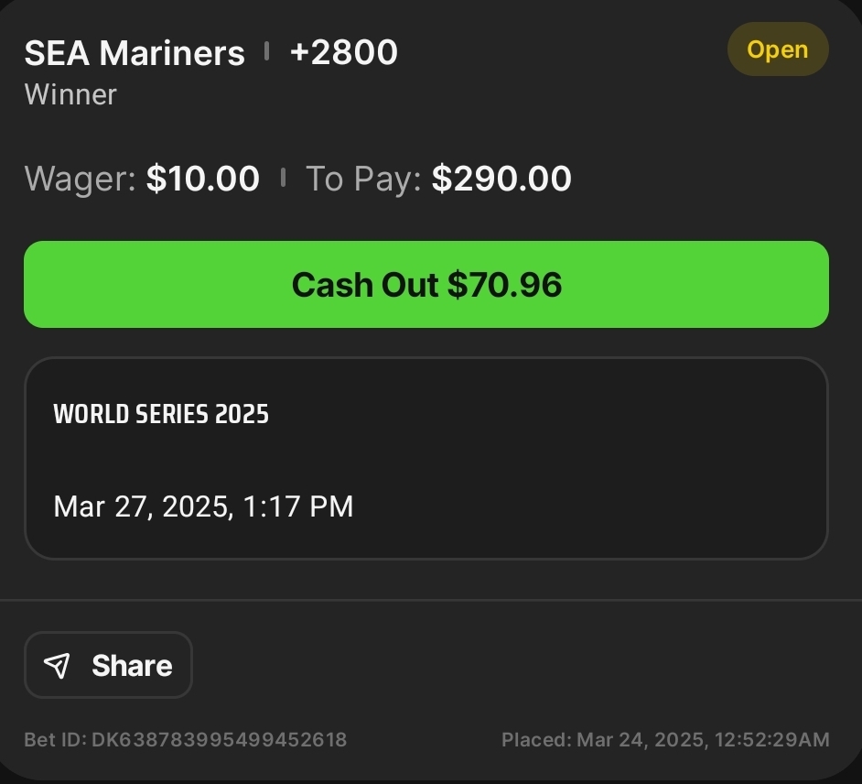The image size is (862, 784).
Task: Select the SEA Mariners bet title
Action: [135, 53]
